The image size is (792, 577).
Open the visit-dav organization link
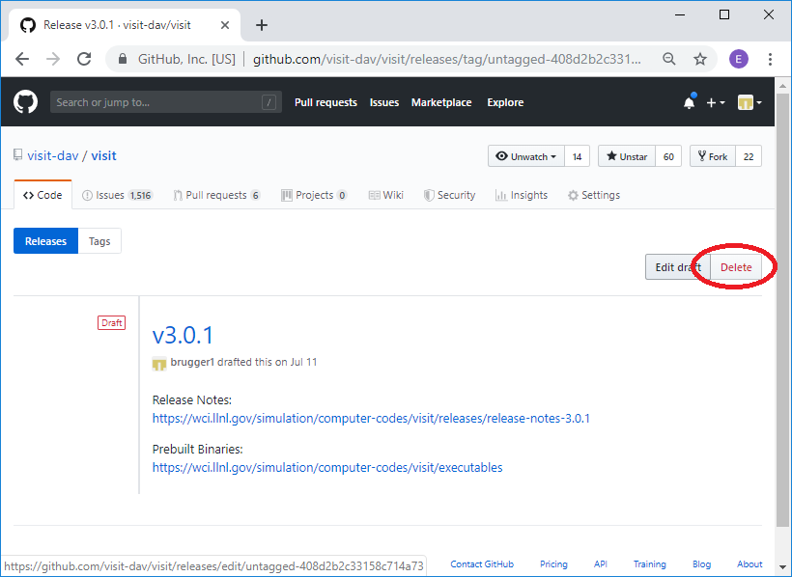53,155
